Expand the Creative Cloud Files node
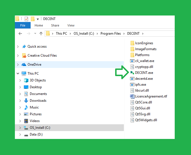 click(x=18, y=56)
